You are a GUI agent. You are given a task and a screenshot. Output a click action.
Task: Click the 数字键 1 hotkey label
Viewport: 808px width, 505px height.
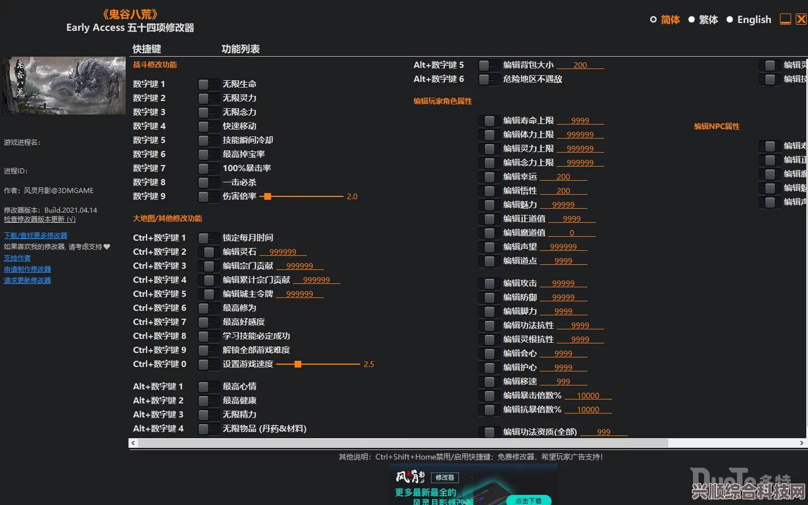coord(149,84)
